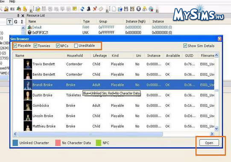The width and height of the screenshot is (231, 162).
Task: Select the Brandi Broke row
Action: (x=119, y=85)
